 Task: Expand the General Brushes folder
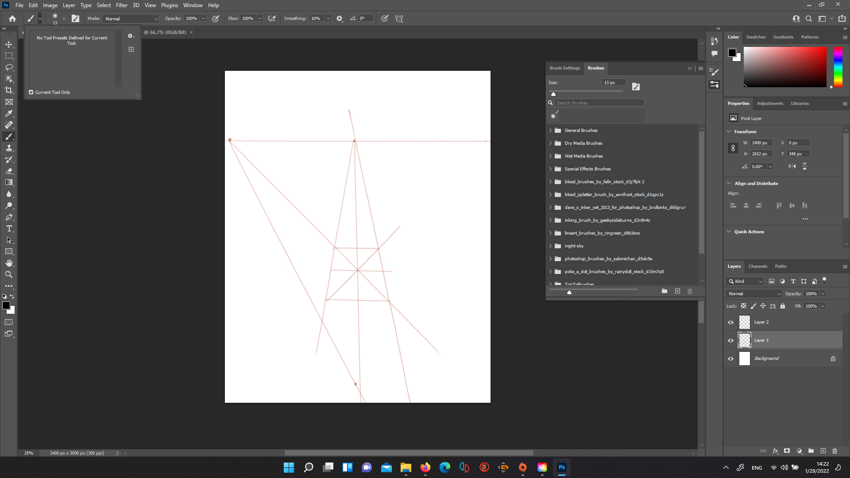coord(550,130)
